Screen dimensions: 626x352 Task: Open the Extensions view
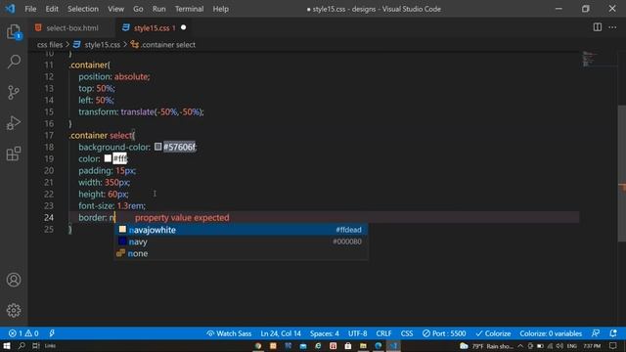(x=14, y=154)
